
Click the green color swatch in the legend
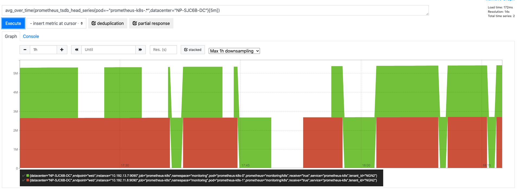point(28,175)
